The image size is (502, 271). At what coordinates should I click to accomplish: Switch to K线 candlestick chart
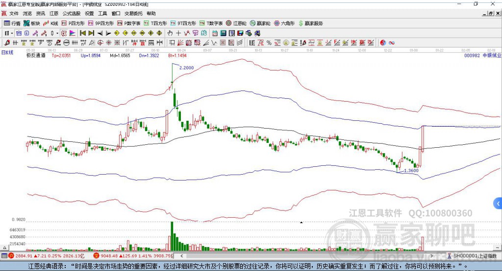[x=50, y=23]
